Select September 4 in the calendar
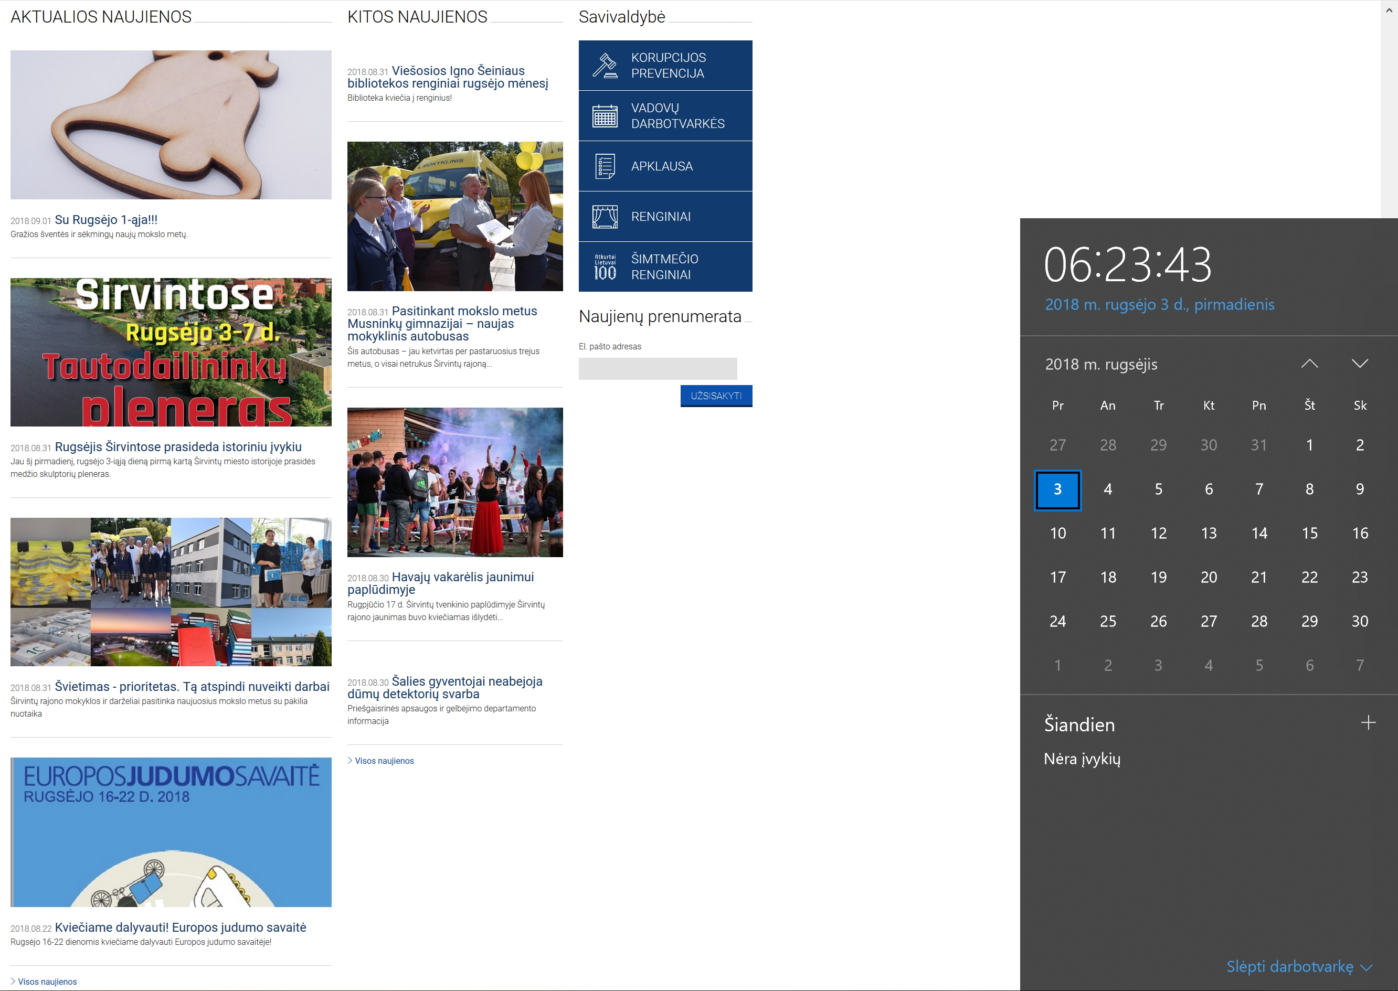 (x=1107, y=489)
